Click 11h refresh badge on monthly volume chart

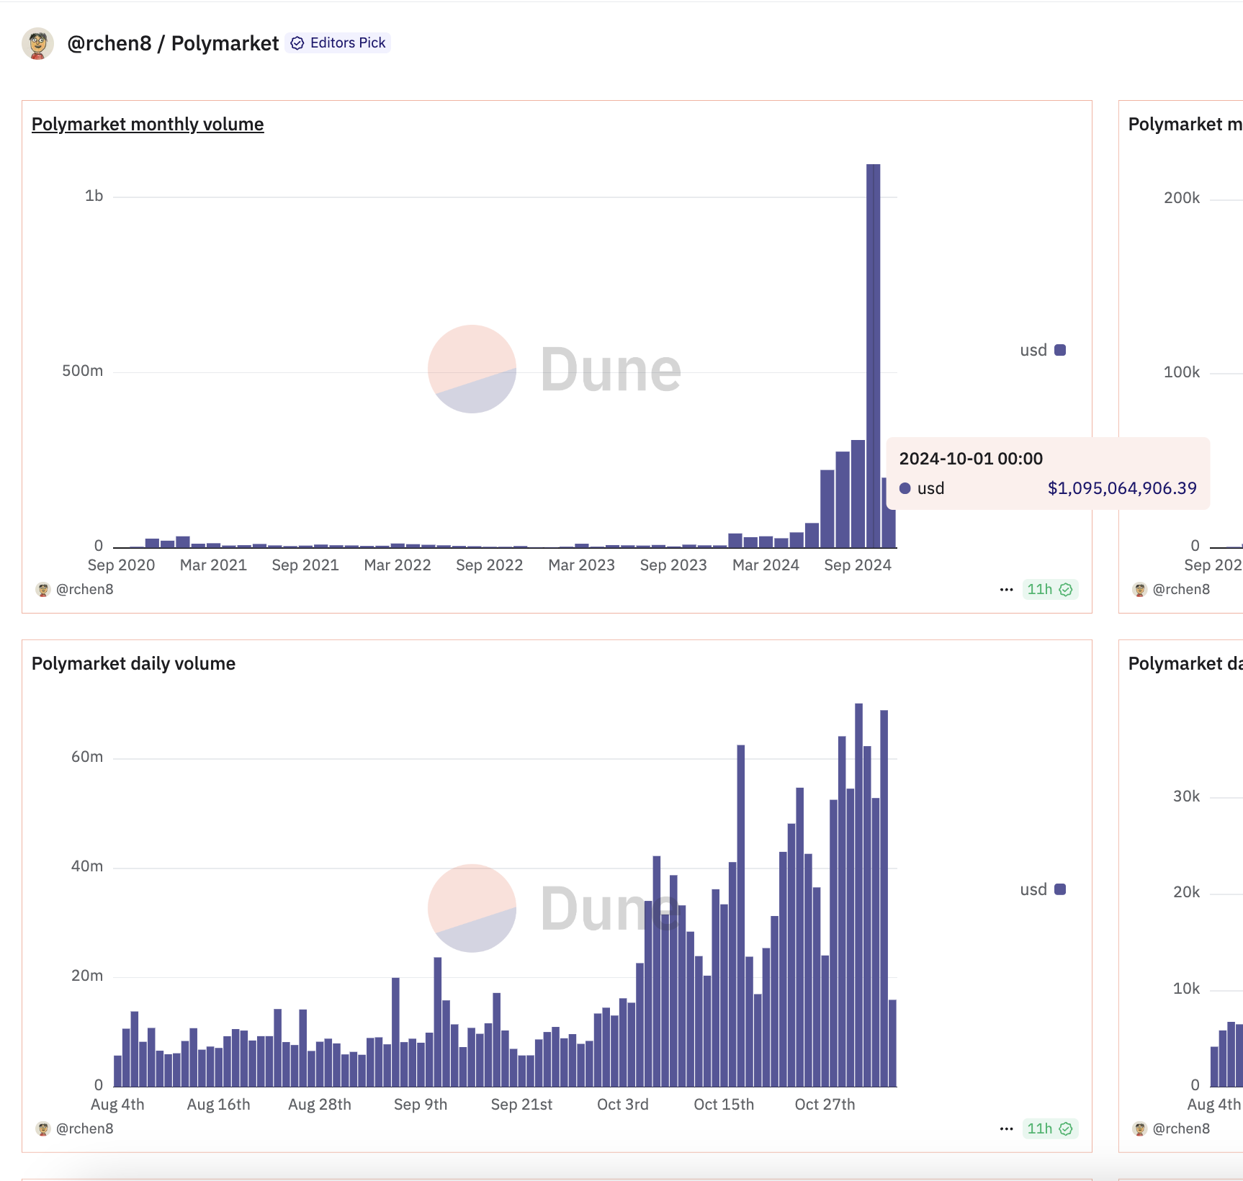tap(1050, 589)
